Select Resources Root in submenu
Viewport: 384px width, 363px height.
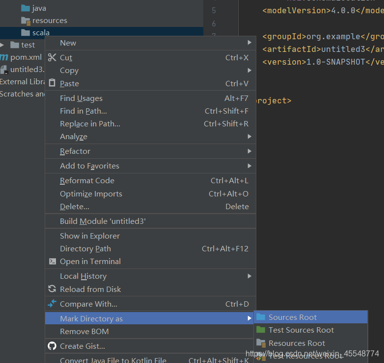point(311,343)
